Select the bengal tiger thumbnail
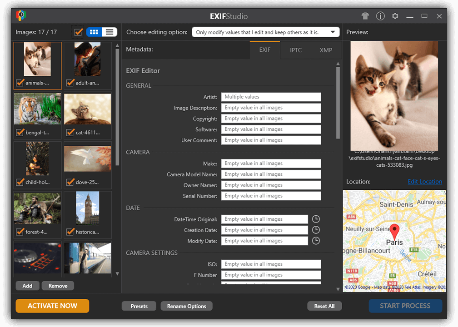This screenshot has height=327, width=458. point(37,109)
